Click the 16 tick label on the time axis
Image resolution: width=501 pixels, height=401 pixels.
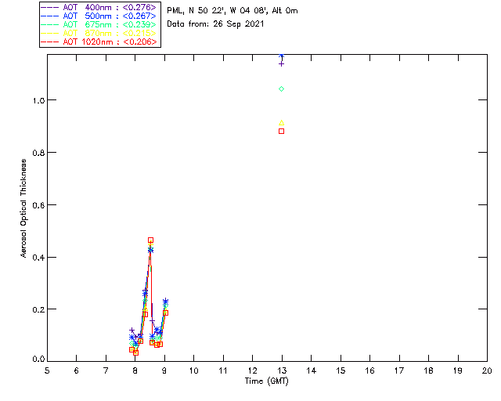tap(369, 370)
